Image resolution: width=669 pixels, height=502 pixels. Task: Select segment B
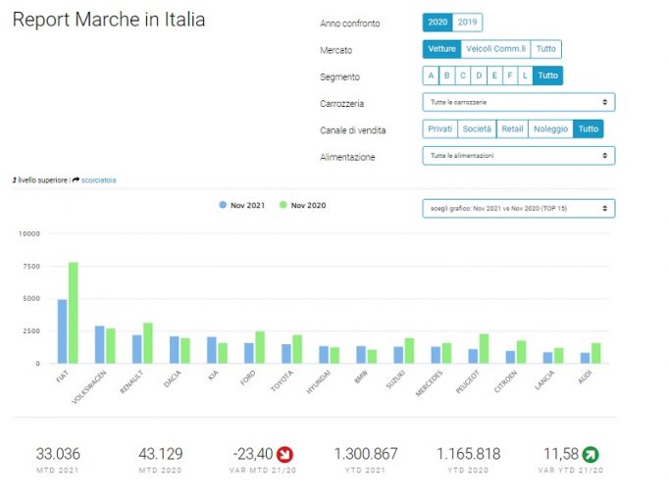click(446, 75)
